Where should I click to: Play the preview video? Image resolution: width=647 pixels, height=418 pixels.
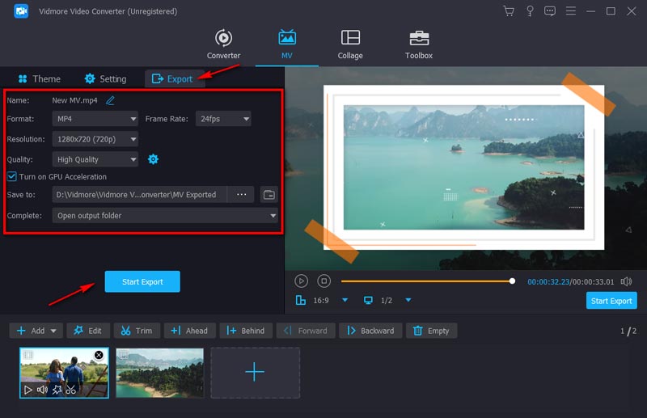pos(301,281)
